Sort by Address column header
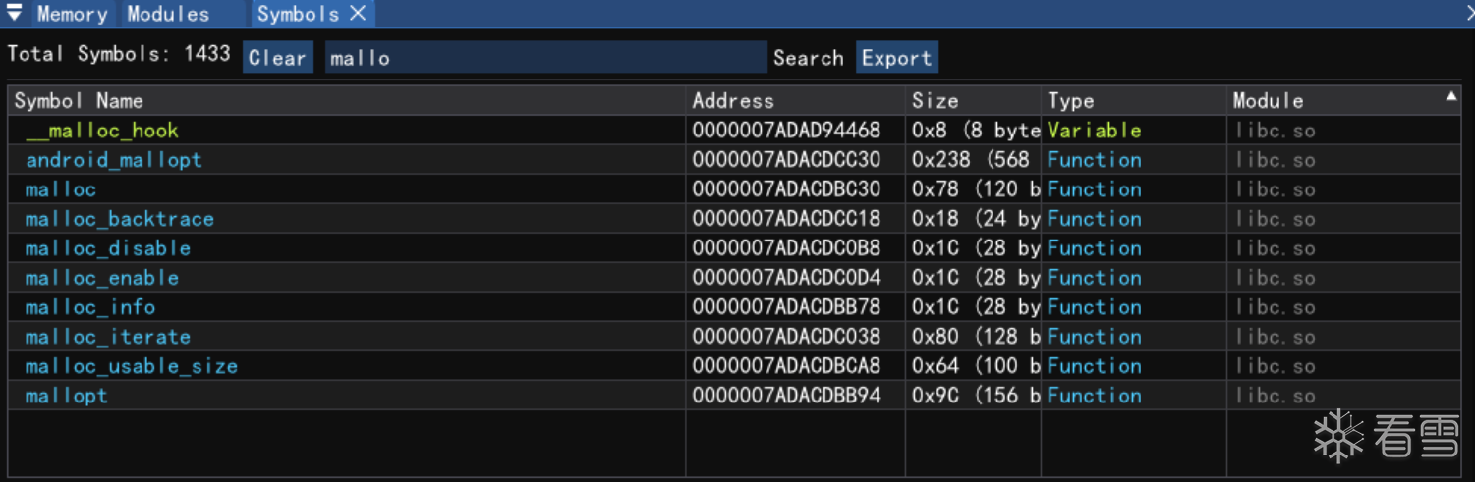The width and height of the screenshot is (1475, 482). [733, 101]
